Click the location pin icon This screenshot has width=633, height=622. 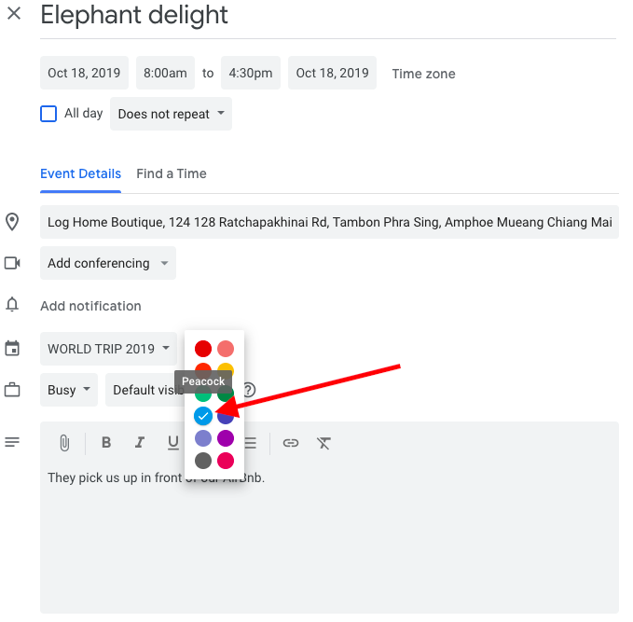click(13, 222)
